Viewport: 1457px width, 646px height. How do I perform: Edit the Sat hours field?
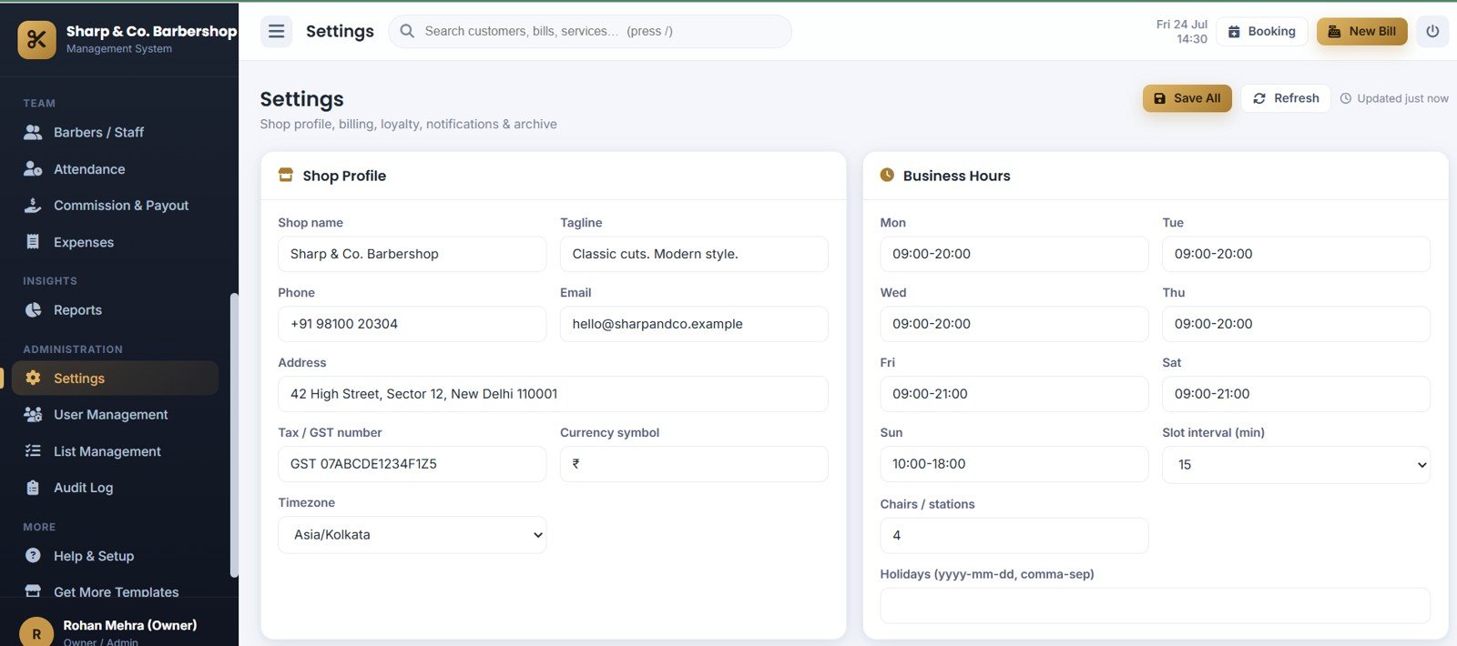(1296, 394)
